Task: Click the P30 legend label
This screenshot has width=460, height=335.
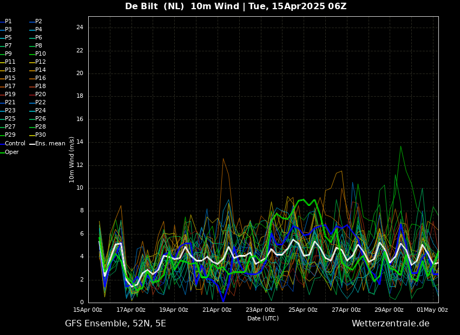Action: [x=40, y=135]
